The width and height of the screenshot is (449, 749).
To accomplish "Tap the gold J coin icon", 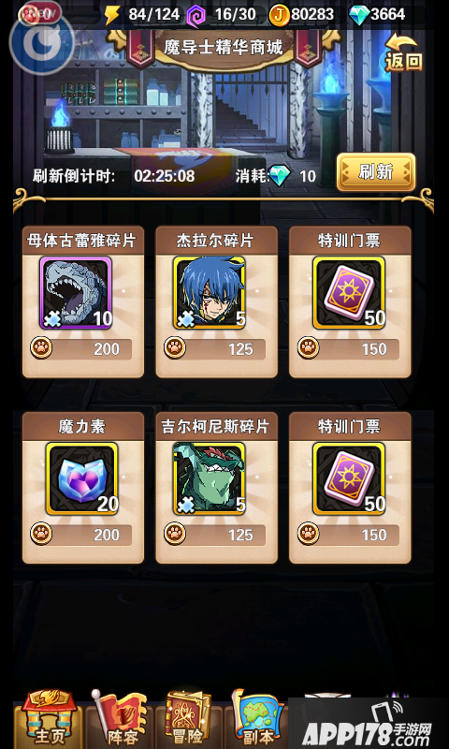I will point(279,15).
